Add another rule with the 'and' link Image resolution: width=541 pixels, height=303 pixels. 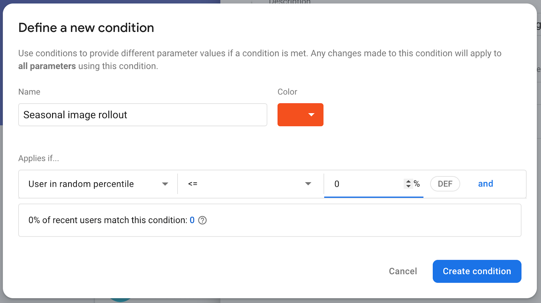[x=486, y=184]
